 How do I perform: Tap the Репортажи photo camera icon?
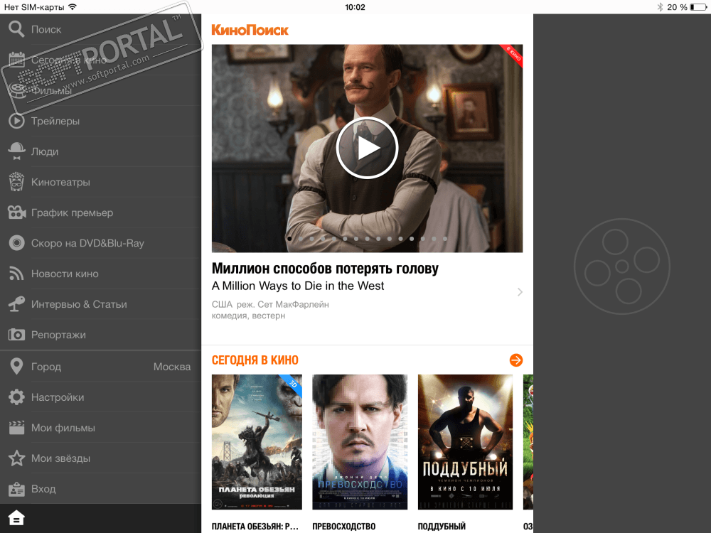coord(17,335)
